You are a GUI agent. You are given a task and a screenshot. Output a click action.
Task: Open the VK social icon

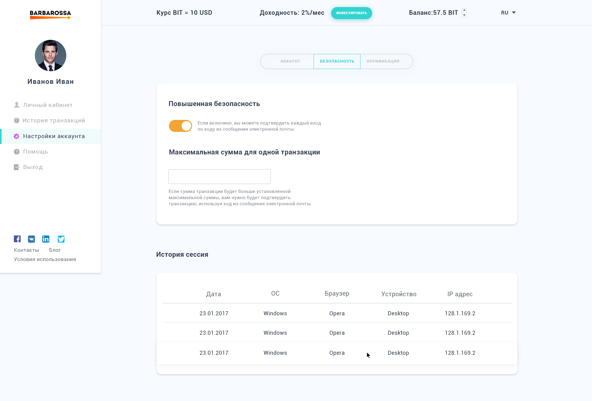(31, 239)
